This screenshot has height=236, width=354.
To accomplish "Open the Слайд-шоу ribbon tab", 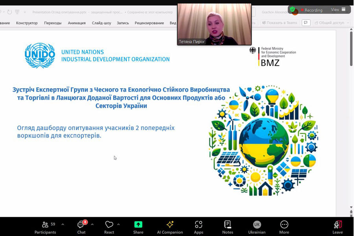I will pyautogui.click(x=101, y=23).
